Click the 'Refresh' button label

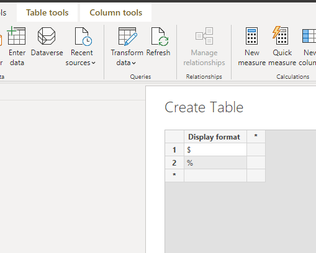coord(158,53)
